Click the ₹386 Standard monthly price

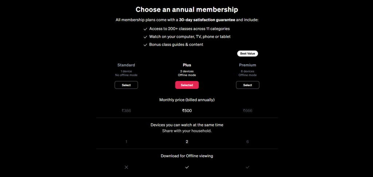coord(126,111)
